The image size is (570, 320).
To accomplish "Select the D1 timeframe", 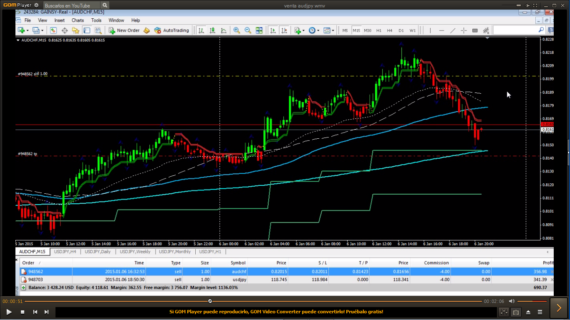I will (401, 30).
